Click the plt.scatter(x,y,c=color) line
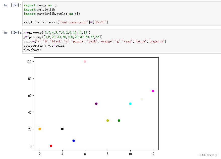Image resolution: width=221 pixels, height=159 pixels. (44, 46)
